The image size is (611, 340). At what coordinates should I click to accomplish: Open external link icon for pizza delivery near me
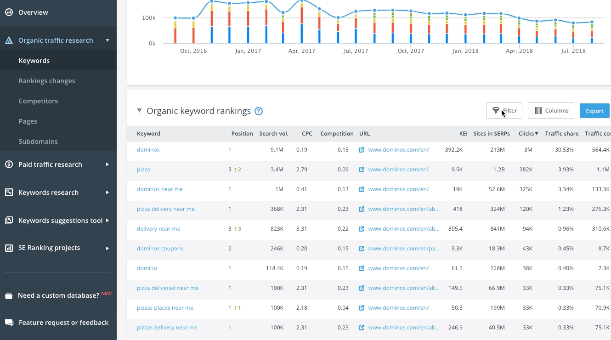[362, 209]
